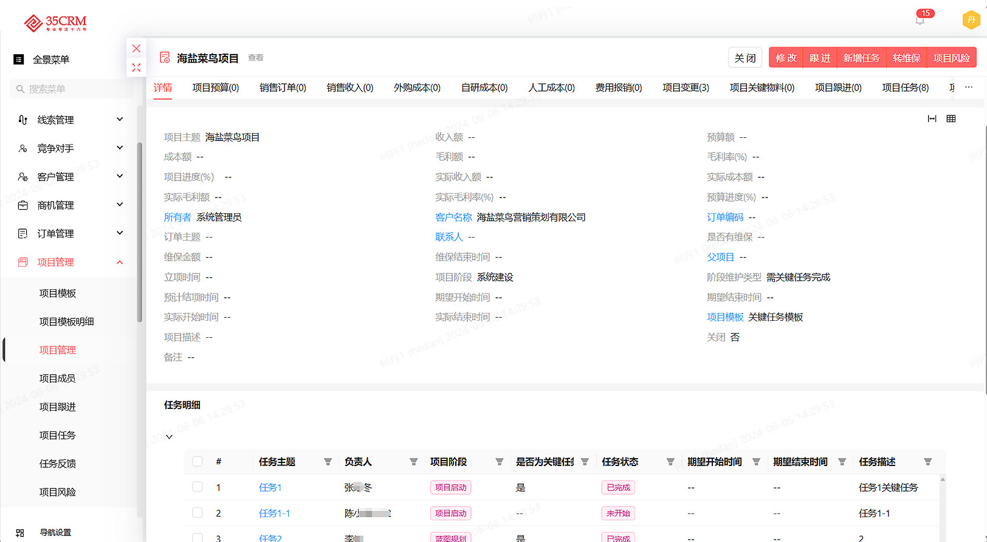
Task: Collapse the 项目管理 menu chevron
Action: pos(120,262)
